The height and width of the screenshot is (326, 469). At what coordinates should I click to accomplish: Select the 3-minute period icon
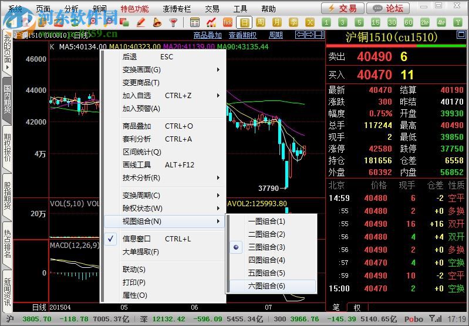tap(343, 22)
